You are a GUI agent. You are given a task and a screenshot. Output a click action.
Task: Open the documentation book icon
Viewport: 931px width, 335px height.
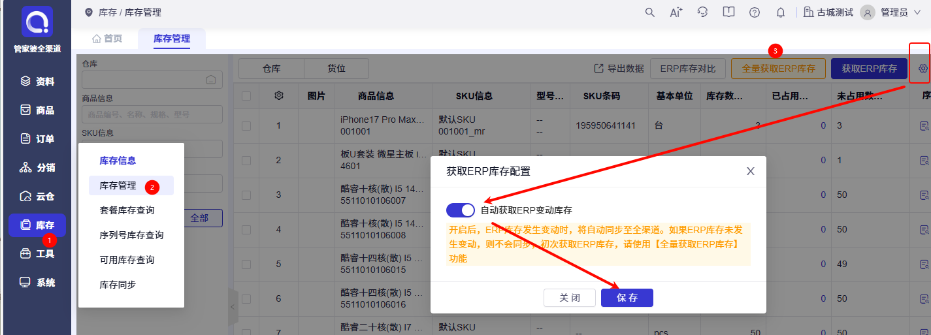pyautogui.click(x=729, y=12)
